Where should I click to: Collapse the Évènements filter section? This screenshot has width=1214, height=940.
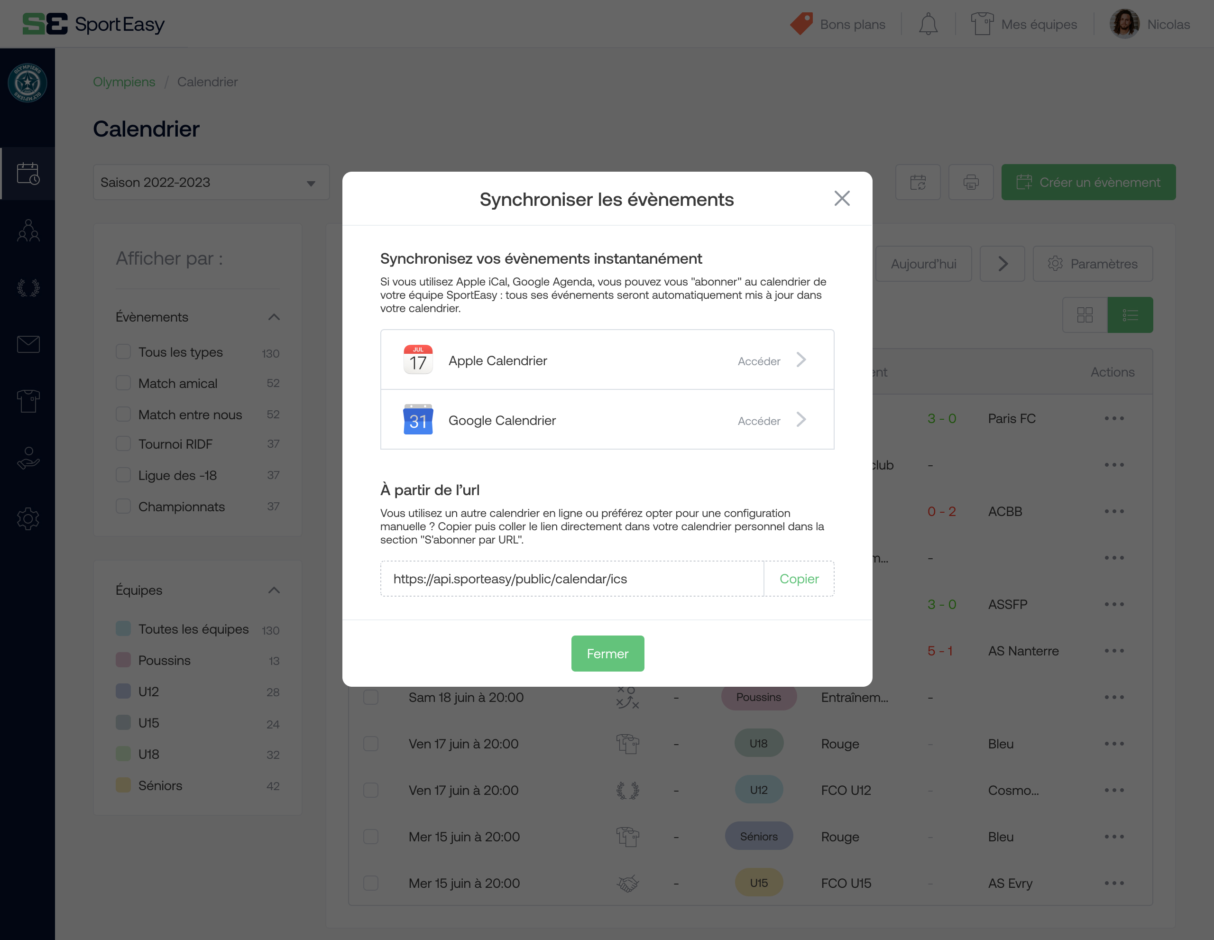(274, 317)
